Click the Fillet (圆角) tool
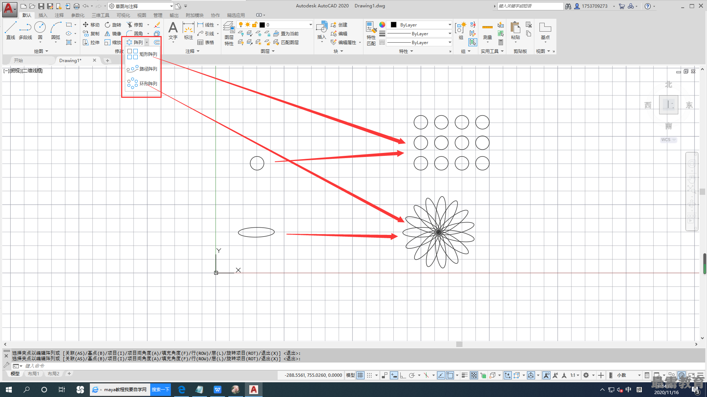The image size is (707, 397). tap(134, 33)
